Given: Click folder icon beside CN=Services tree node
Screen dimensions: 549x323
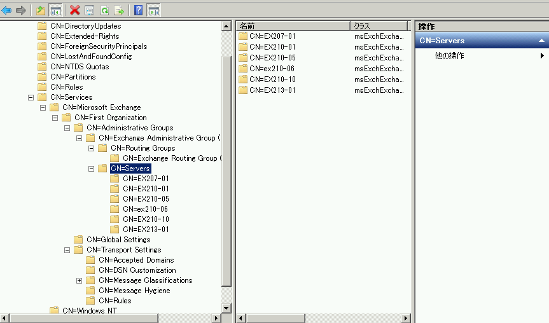Looking at the screenshot, I should coord(42,97).
